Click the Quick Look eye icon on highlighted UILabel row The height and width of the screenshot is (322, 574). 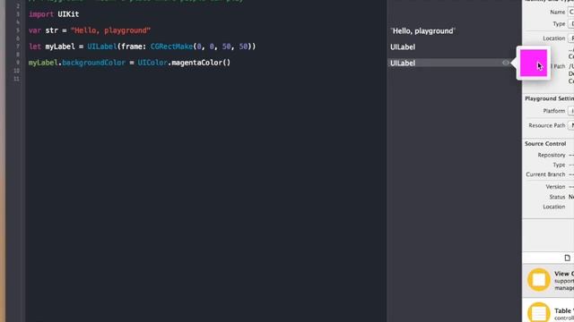coord(506,63)
